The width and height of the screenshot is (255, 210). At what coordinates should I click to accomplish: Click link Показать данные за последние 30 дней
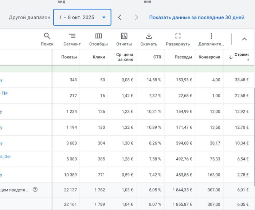(x=197, y=17)
